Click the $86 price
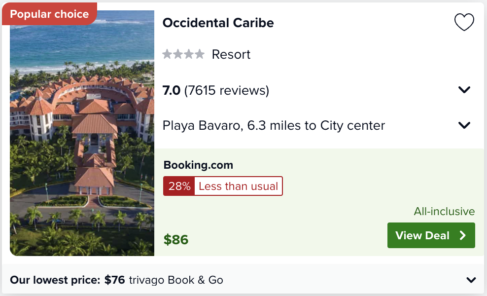 pos(176,240)
